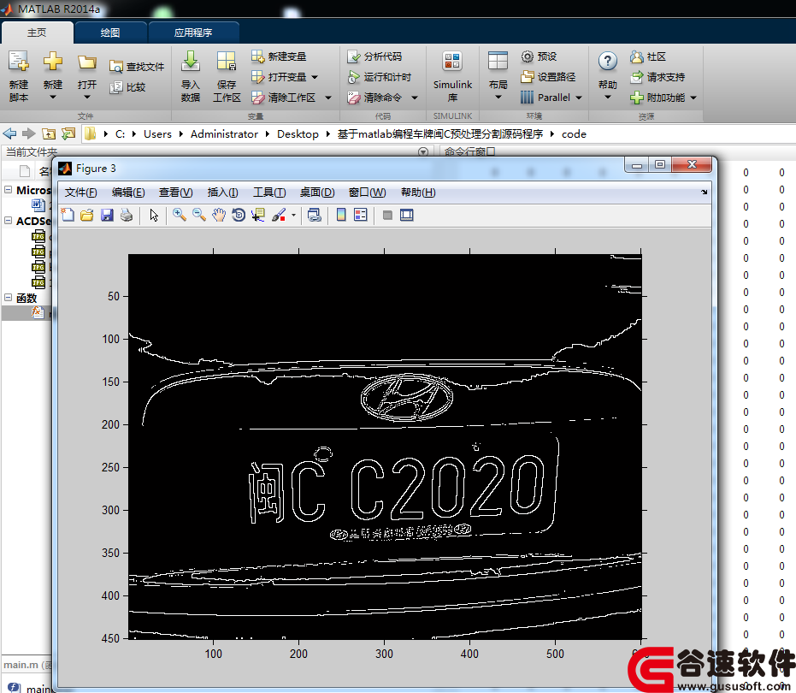
Task: Open the 编辑(E) menu in Figure 3
Action: (x=128, y=192)
